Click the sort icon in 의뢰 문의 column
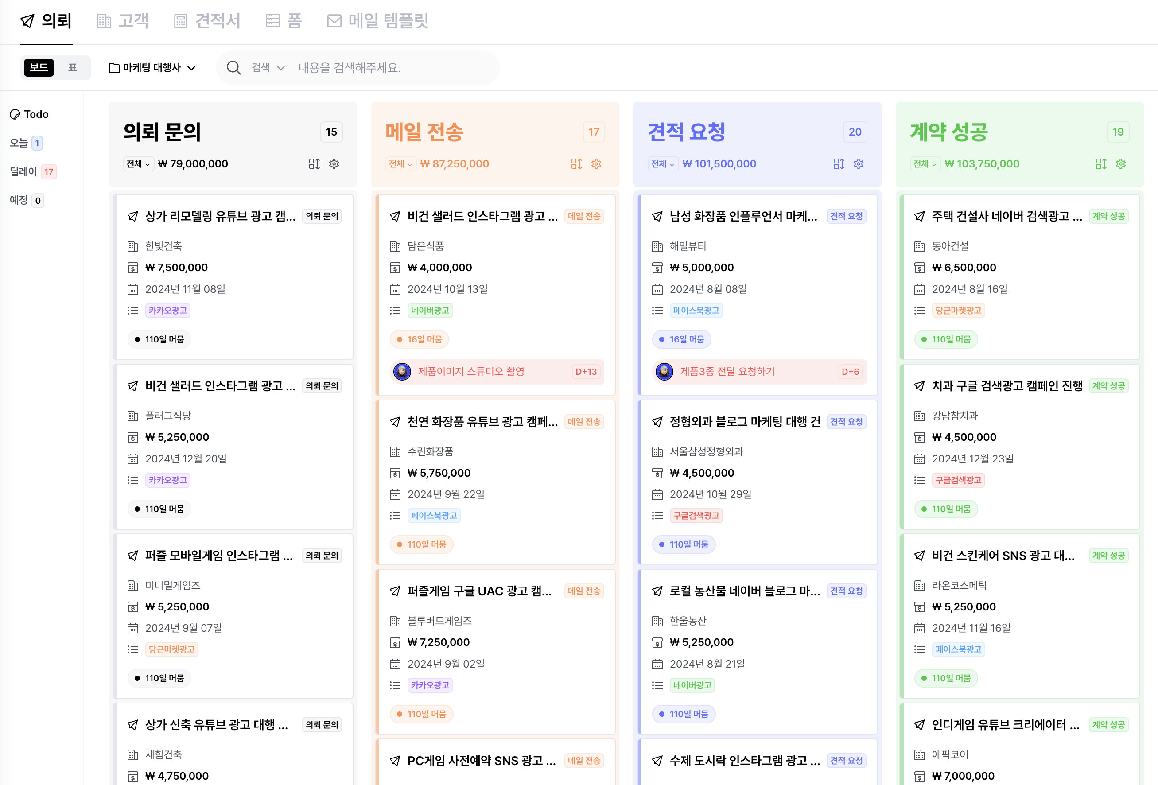1158x785 pixels. 314,164
